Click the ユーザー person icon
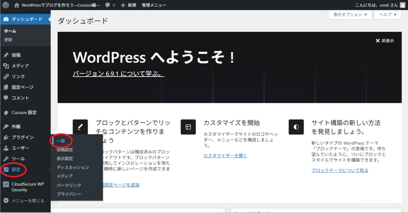The height and width of the screenshot is (213, 408). [x=6, y=148]
